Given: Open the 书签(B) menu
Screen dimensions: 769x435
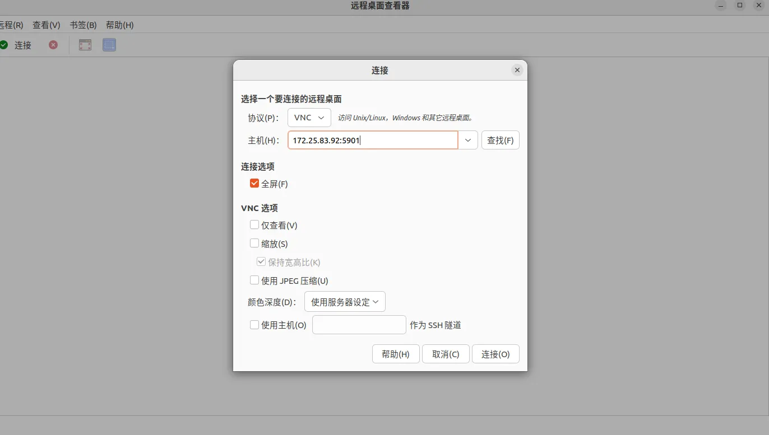Looking at the screenshot, I should (x=82, y=25).
